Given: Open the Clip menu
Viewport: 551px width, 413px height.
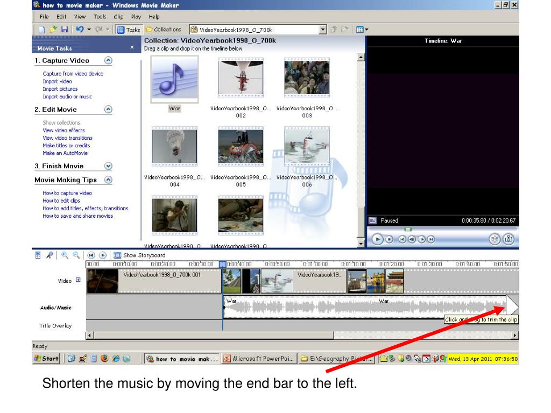Looking at the screenshot, I should coord(118,17).
